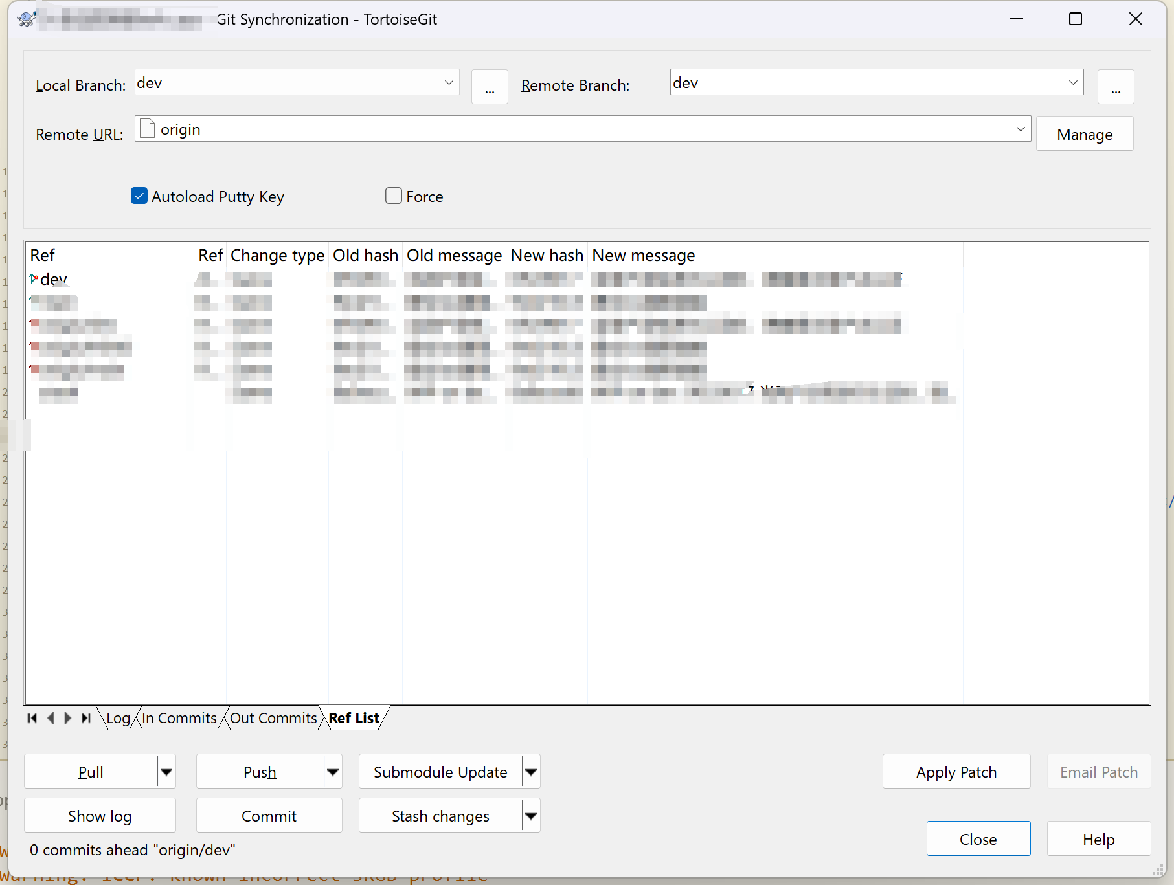Switch to the Out Commits tab
The image size is (1174, 885).
click(273, 718)
